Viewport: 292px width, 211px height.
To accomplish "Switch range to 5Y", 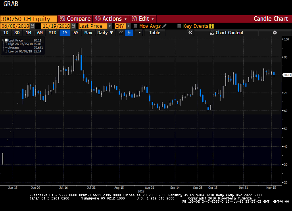I will pos(76,33).
